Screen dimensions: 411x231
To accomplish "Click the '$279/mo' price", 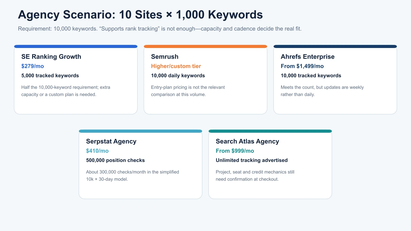I will (x=33, y=66).
